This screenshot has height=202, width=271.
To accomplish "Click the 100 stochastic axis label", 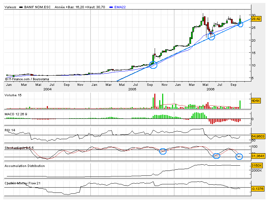I will (255, 147).
